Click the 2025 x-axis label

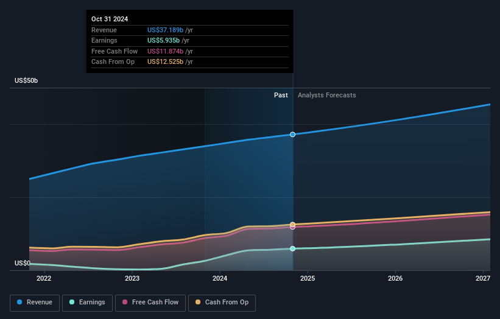308,279
